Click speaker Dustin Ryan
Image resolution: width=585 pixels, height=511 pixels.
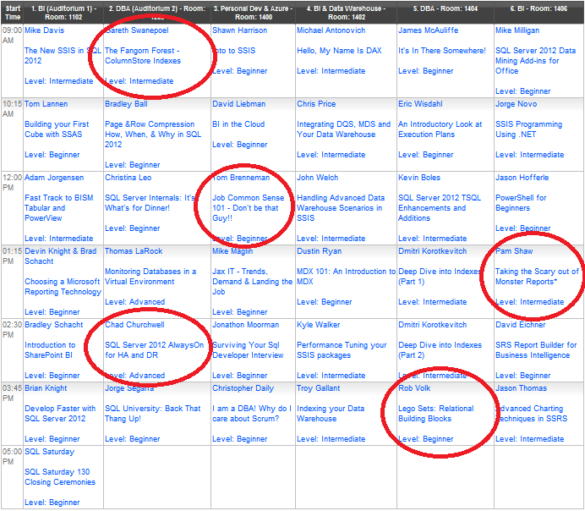click(319, 250)
